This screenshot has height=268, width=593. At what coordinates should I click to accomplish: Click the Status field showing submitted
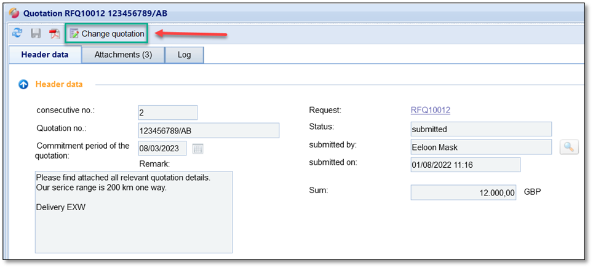[480, 129]
